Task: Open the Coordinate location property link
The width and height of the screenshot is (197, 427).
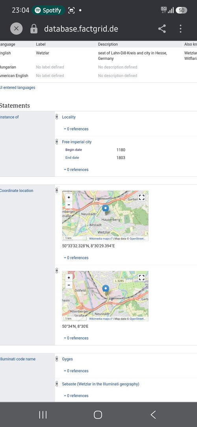Action: coord(16,191)
